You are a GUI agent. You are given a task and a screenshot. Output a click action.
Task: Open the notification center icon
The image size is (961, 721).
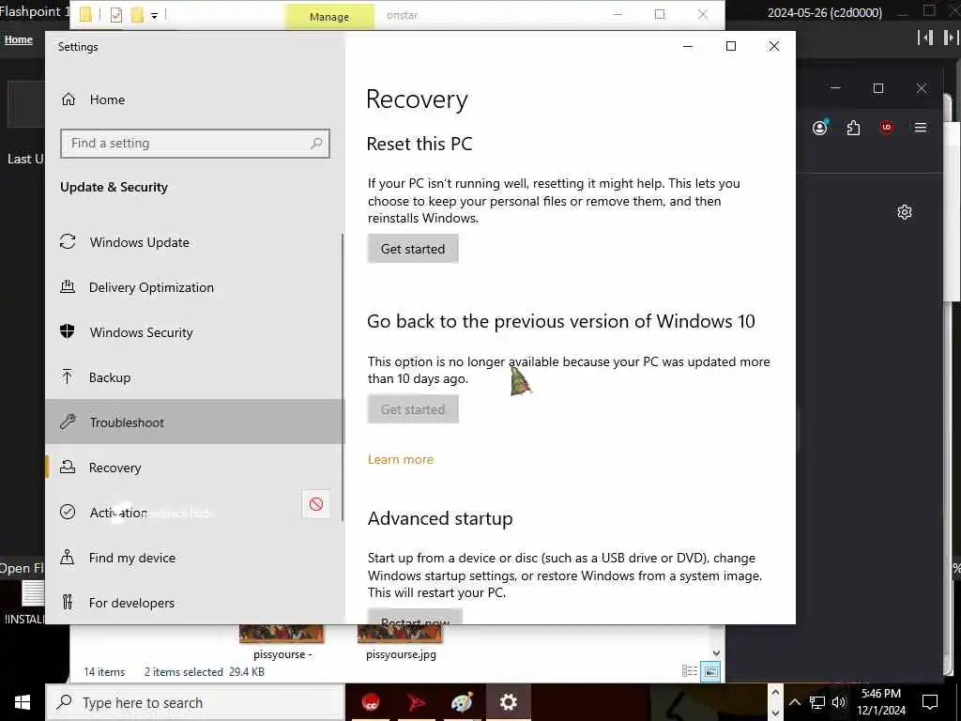click(930, 702)
